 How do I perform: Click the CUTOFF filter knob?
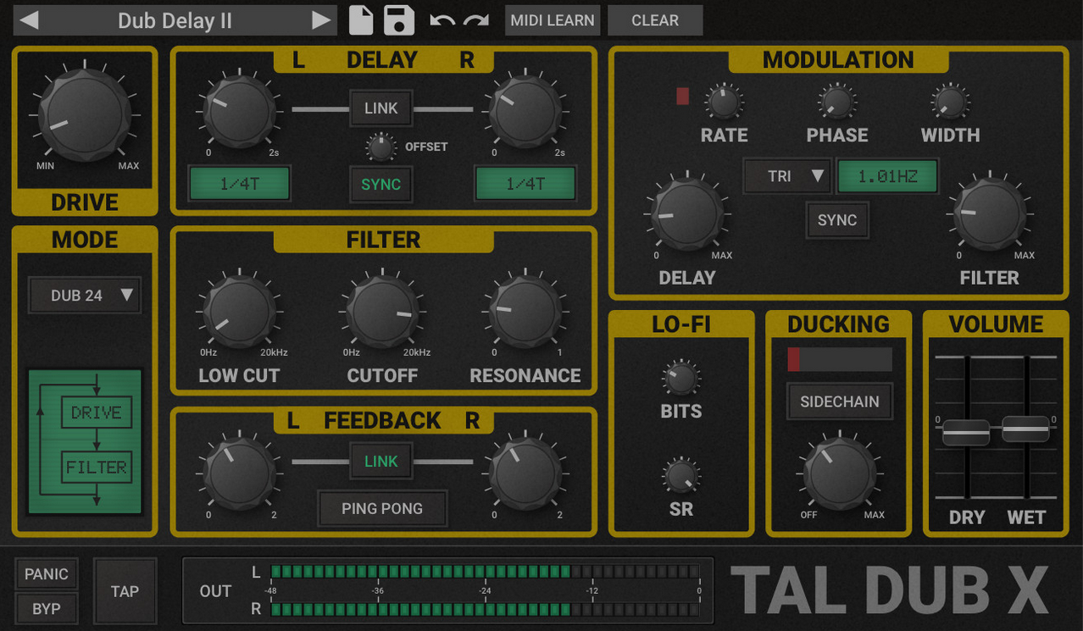(382, 312)
